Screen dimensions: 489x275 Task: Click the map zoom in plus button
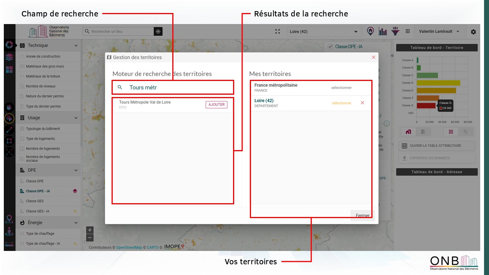(x=90, y=230)
